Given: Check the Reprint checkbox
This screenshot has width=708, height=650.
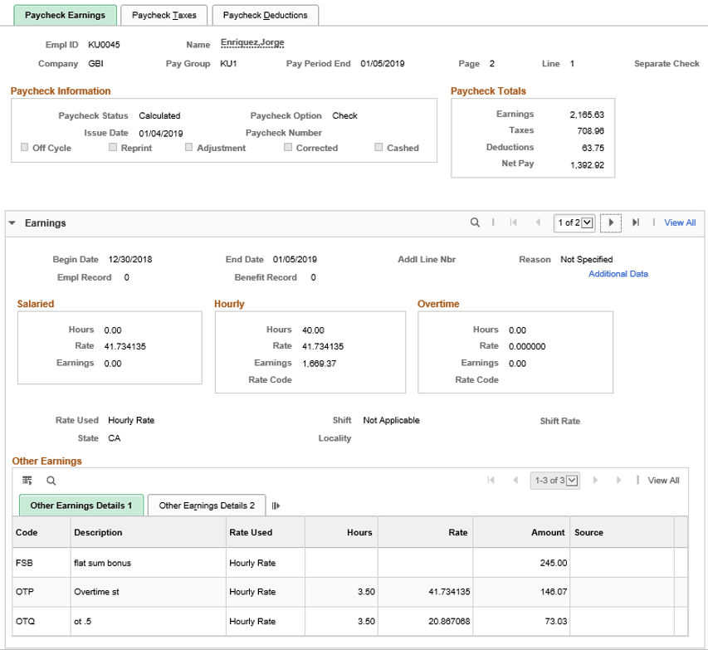Looking at the screenshot, I should click(113, 147).
